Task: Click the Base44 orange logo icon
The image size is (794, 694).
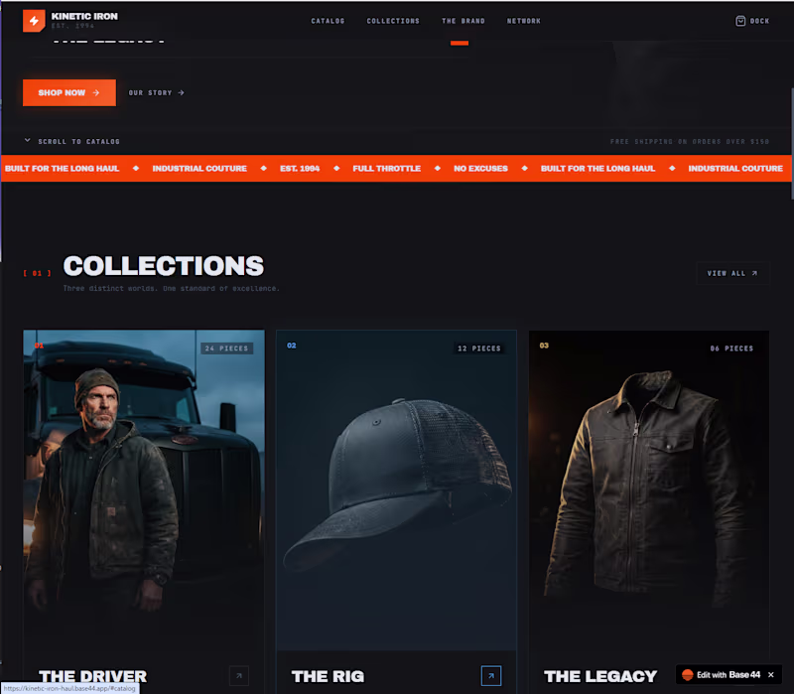Action: pos(687,674)
